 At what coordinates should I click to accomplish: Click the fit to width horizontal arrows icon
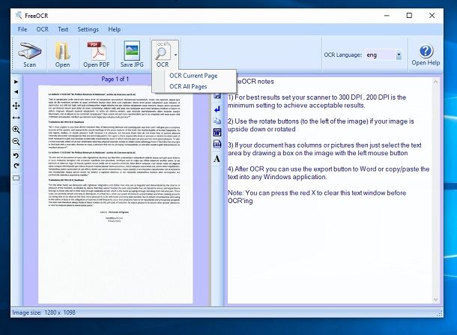(x=16, y=118)
